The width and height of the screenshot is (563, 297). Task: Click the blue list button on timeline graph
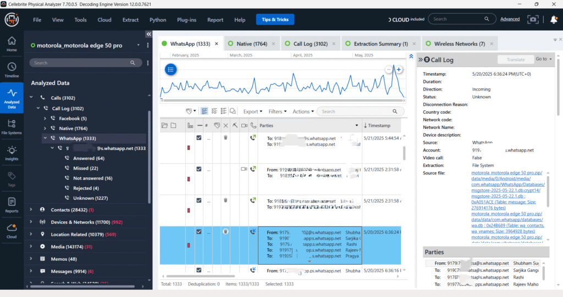click(170, 69)
